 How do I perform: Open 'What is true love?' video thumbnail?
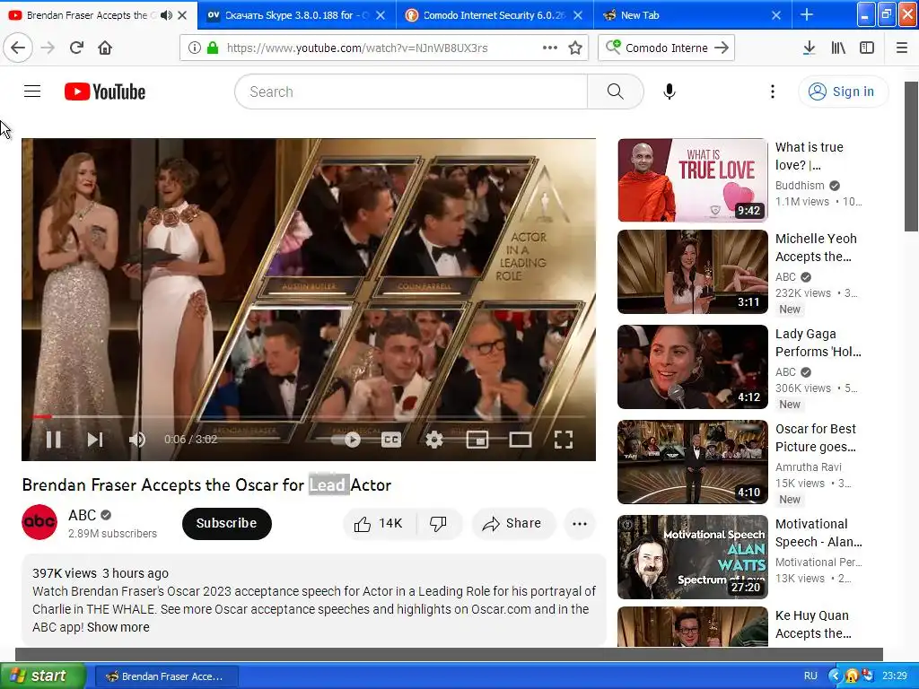point(692,179)
